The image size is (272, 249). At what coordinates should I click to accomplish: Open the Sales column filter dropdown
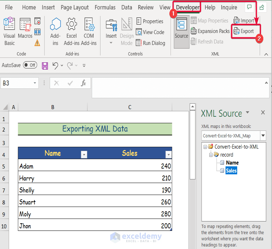click(x=168, y=154)
